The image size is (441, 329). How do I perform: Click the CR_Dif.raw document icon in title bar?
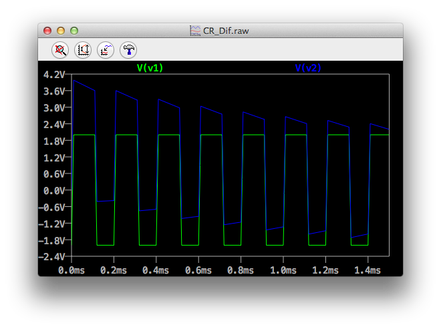pos(194,31)
